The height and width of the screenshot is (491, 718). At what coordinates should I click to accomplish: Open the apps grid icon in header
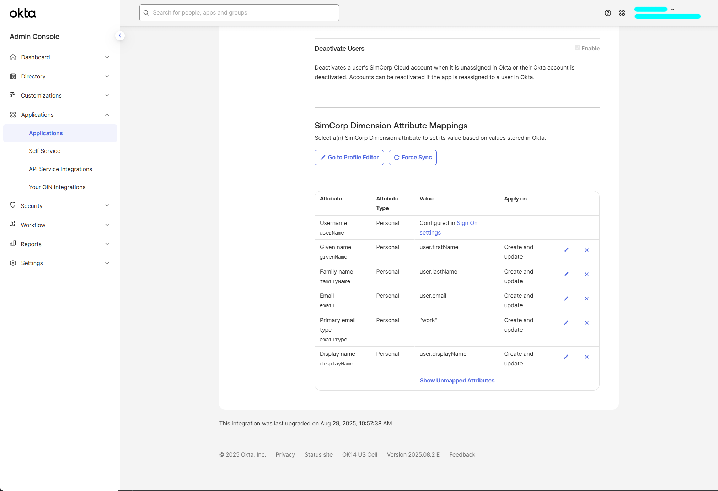pyautogui.click(x=622, y=13)
